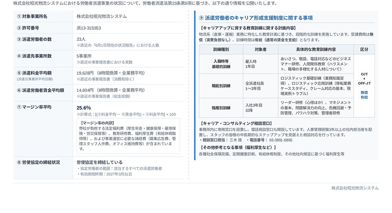Click '【その他参考となる事項（福利厚生など）】' heading
Screen dimensions: 392x213
238,148
